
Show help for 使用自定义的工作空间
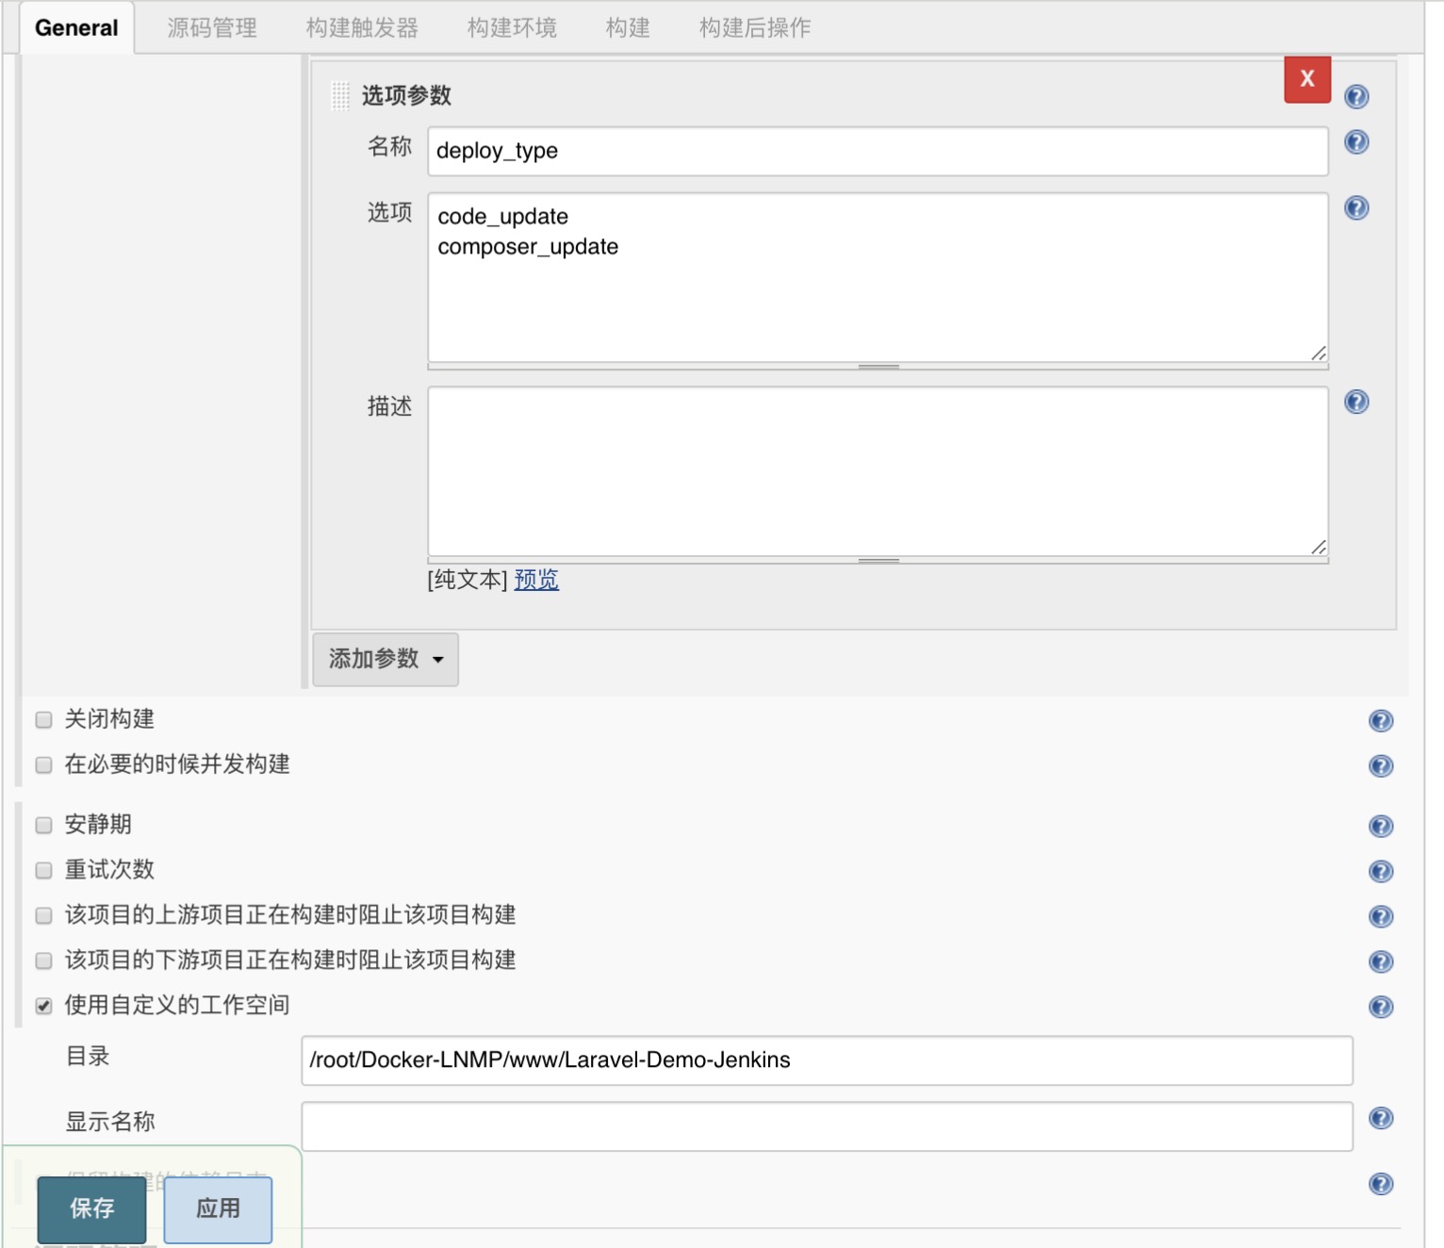[1381, 1008]
